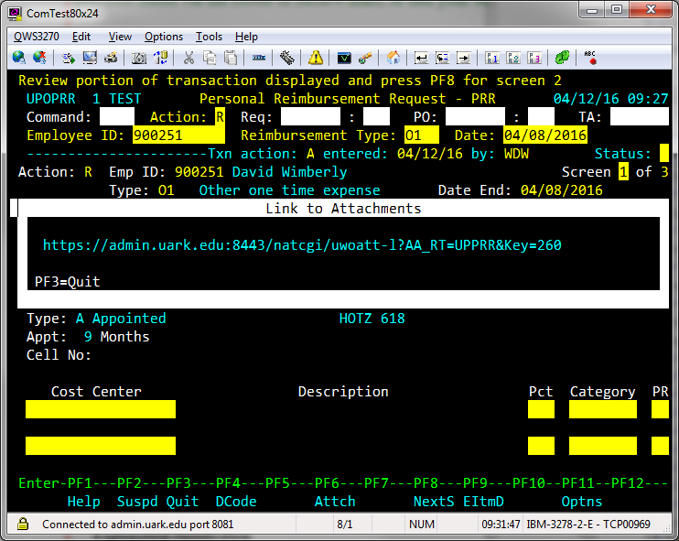Click the first Req input field
679x541 pixels.
(x=310, y=116)
